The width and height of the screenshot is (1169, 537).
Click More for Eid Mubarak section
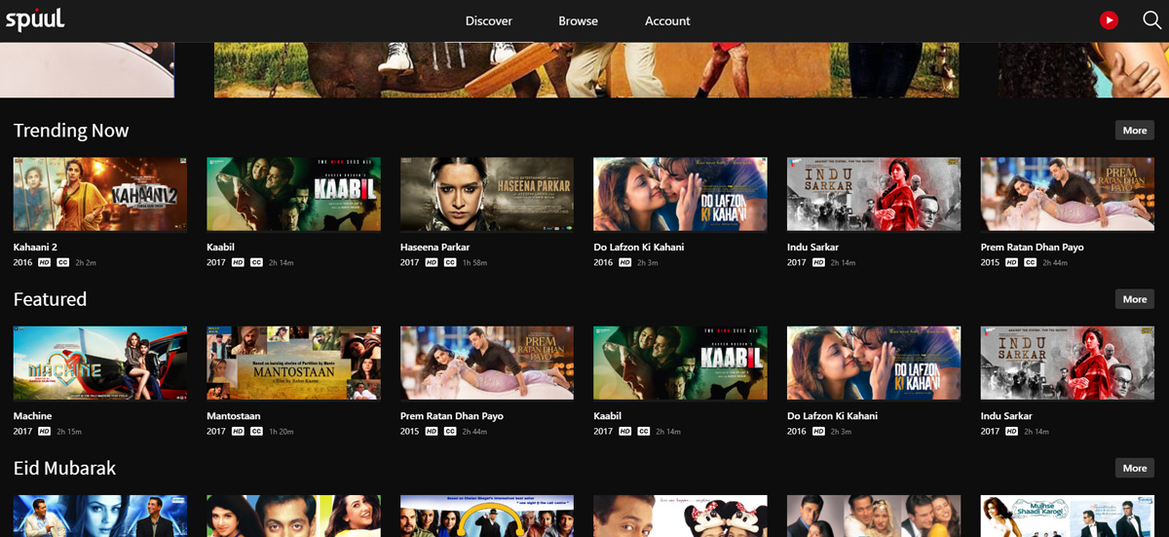pos(1135,468)
